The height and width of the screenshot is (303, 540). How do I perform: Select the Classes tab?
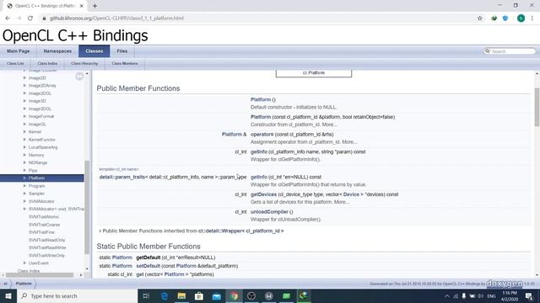pos(94,50)
